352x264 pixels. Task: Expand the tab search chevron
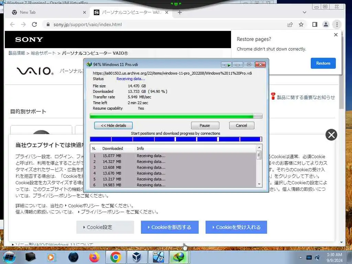click(305, 12)
